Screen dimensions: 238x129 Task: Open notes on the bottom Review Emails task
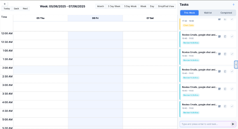pyautogui.click(x=219, y=106)
